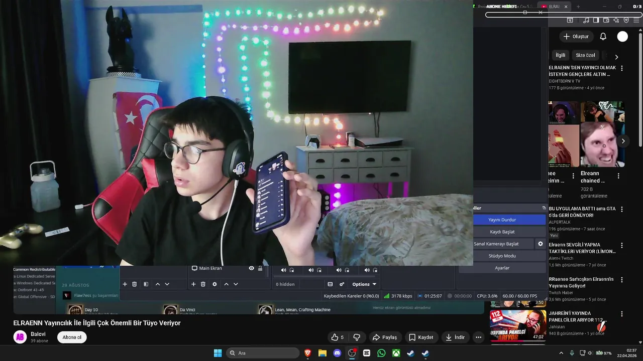Screen dimensions: 643x361
Task: Dislike the YouTube video
Action: 357,337
